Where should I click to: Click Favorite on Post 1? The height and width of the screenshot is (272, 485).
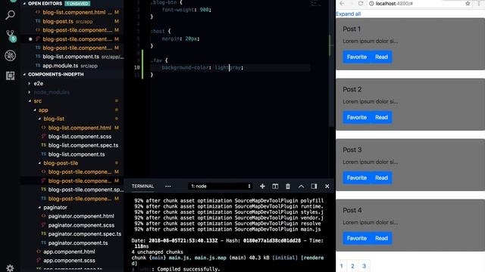tap(357, 57)
